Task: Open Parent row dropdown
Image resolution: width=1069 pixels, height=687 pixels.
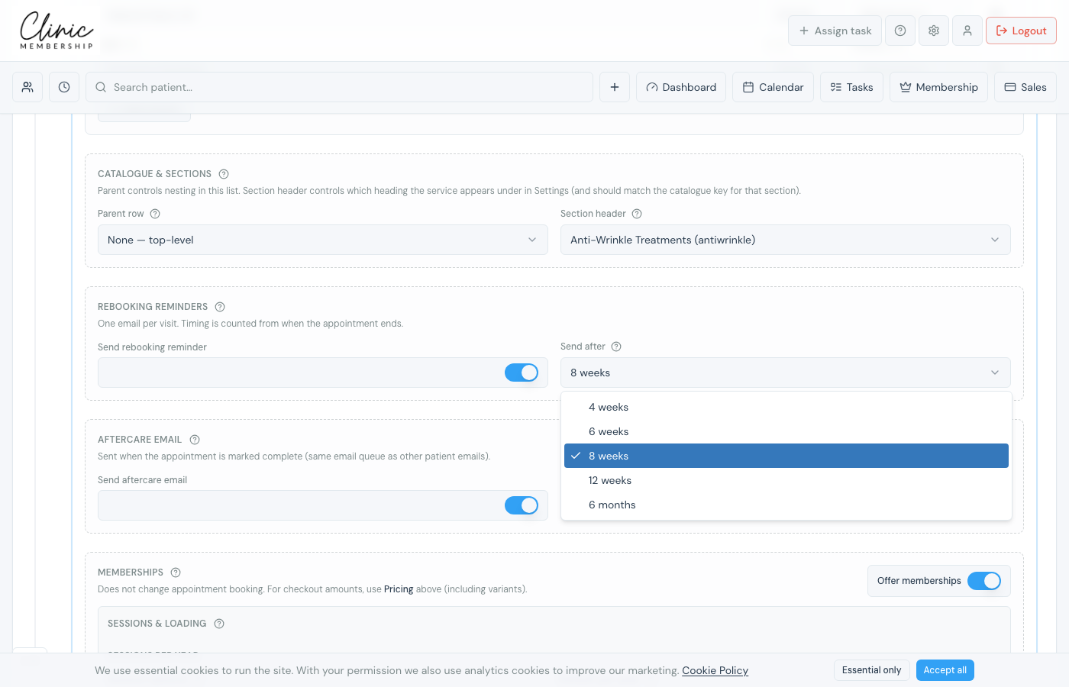Action: click(x=323, y=240)
